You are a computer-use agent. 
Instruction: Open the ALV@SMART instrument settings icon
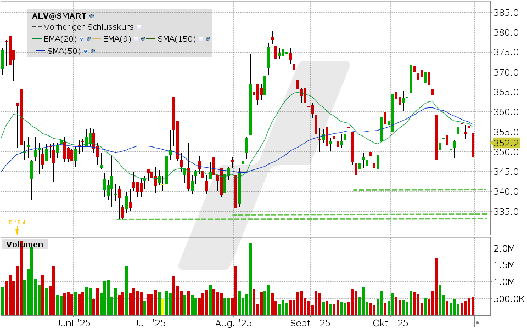92,16
